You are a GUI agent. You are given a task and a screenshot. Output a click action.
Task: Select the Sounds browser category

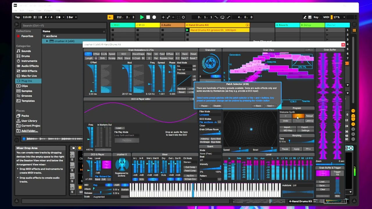pyautogui.click(x=26, y=51)
